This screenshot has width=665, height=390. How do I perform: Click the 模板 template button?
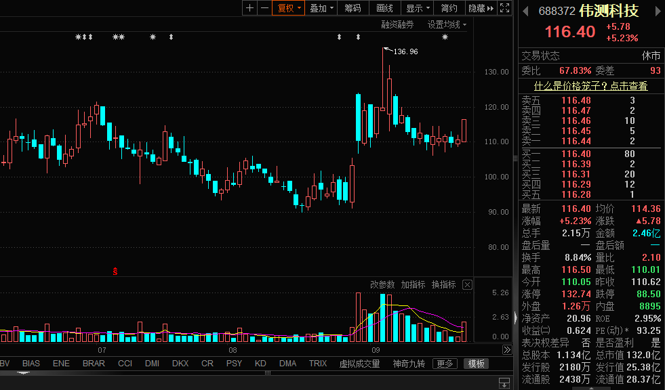(x=477, y=364)
